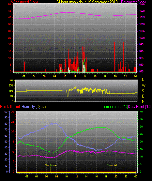This screenshot has height=181, width=152.
Task: Click the 16 hour tick on temperature graph
Action: (96, 176)
